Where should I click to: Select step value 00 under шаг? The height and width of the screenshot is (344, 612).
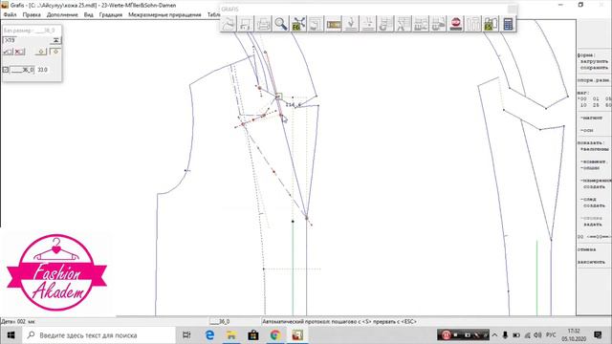[x=583, y=99]
